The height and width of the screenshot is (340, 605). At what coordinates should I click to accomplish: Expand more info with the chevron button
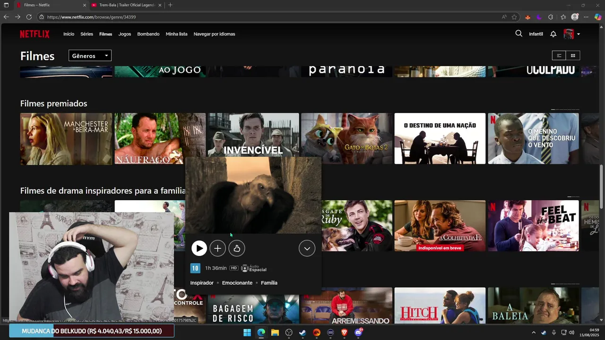307,248
